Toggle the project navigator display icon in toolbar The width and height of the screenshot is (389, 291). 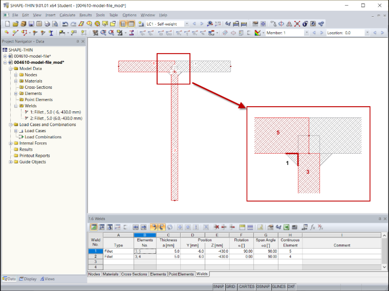pyautogui.click(x=123, y=24)
